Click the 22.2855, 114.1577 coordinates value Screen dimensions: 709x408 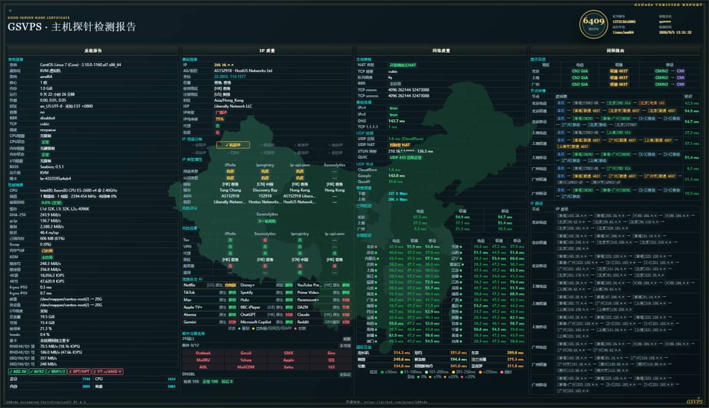[230, 76]
